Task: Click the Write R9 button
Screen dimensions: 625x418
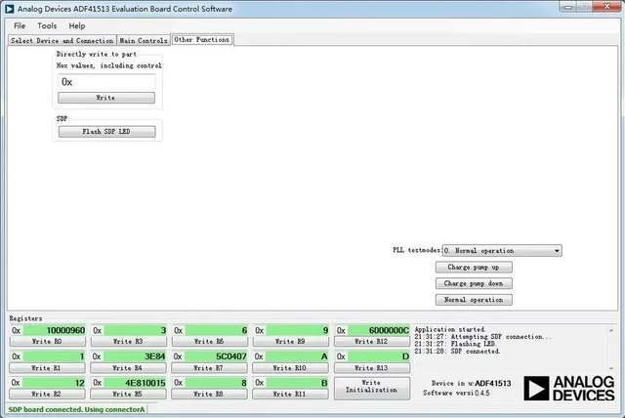Action: pyautogui.click(x=291, y=342)
